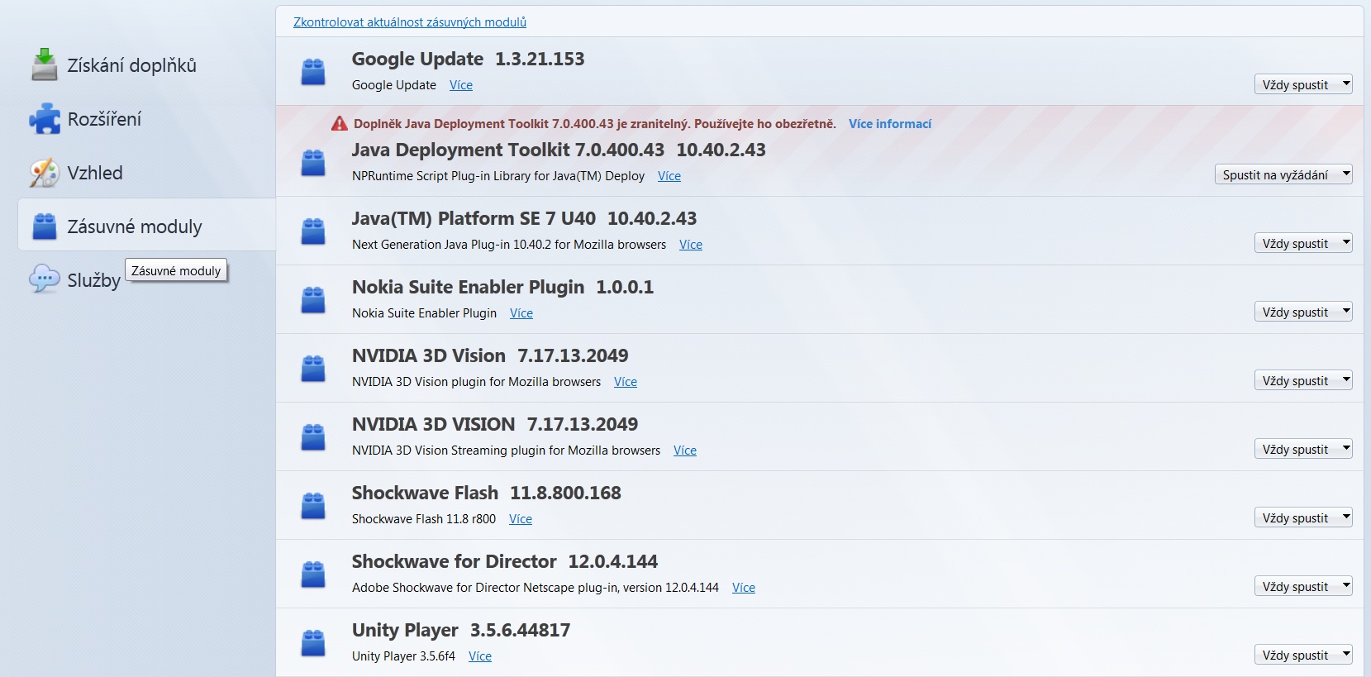Click the Získání doplňků download icon

(x=44, y=64)
